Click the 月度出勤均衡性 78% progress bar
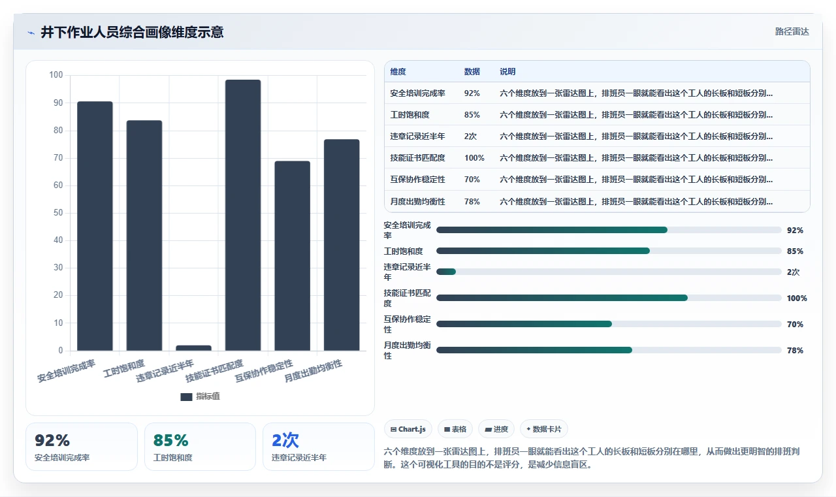 (609, 350)
